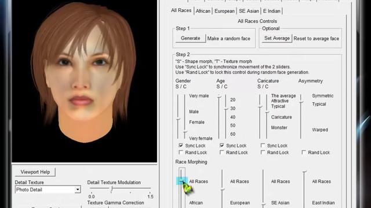Click the All Races–African morph slider

pos(181,181)
